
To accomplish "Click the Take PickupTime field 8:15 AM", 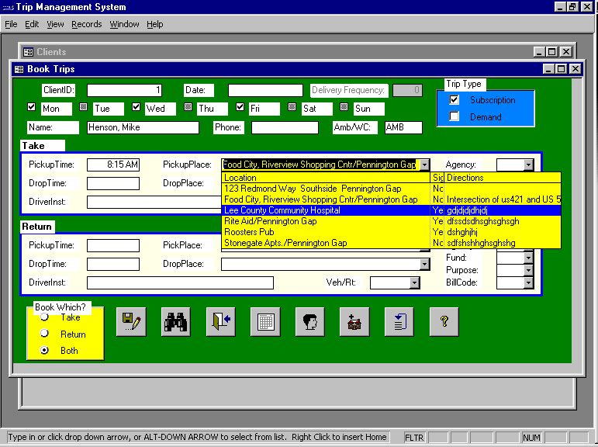I will point(113,165).
